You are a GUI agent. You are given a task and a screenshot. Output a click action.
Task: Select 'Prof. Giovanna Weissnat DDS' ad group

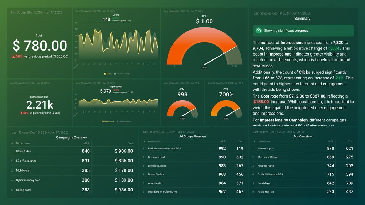[193, 148]
